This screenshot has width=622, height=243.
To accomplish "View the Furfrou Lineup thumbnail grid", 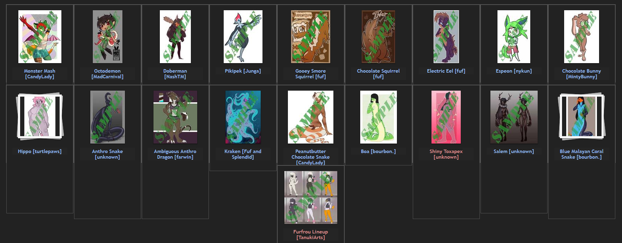I will pos(311,198).
